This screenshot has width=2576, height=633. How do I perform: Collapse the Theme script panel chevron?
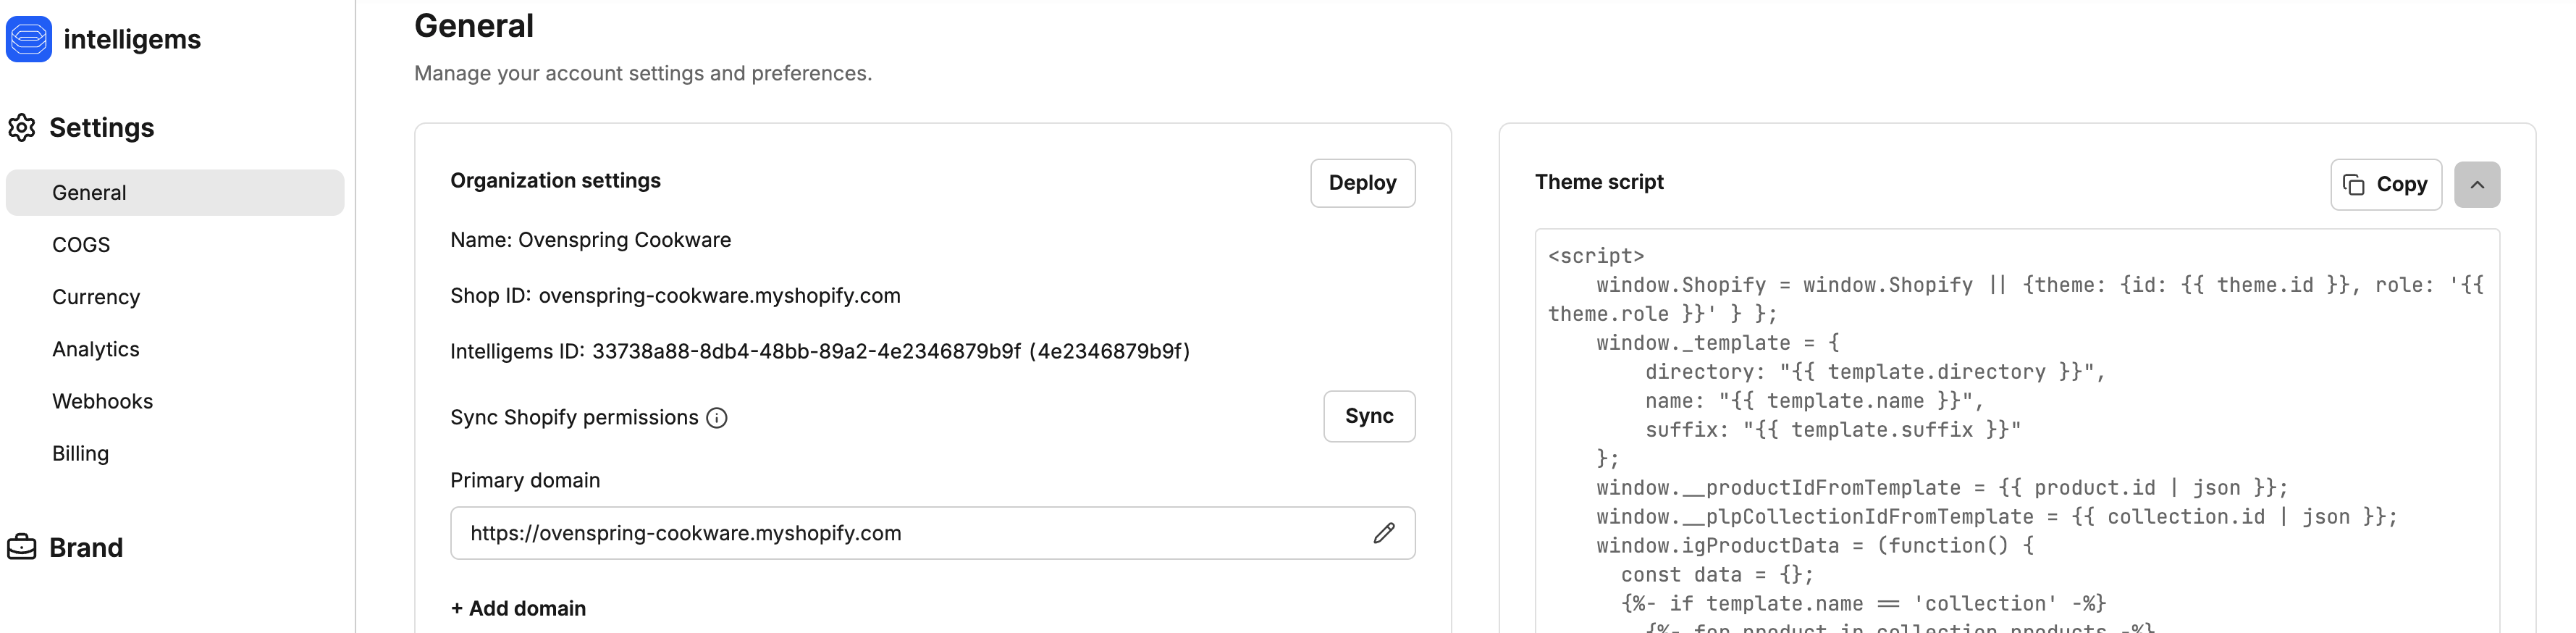2476,185
